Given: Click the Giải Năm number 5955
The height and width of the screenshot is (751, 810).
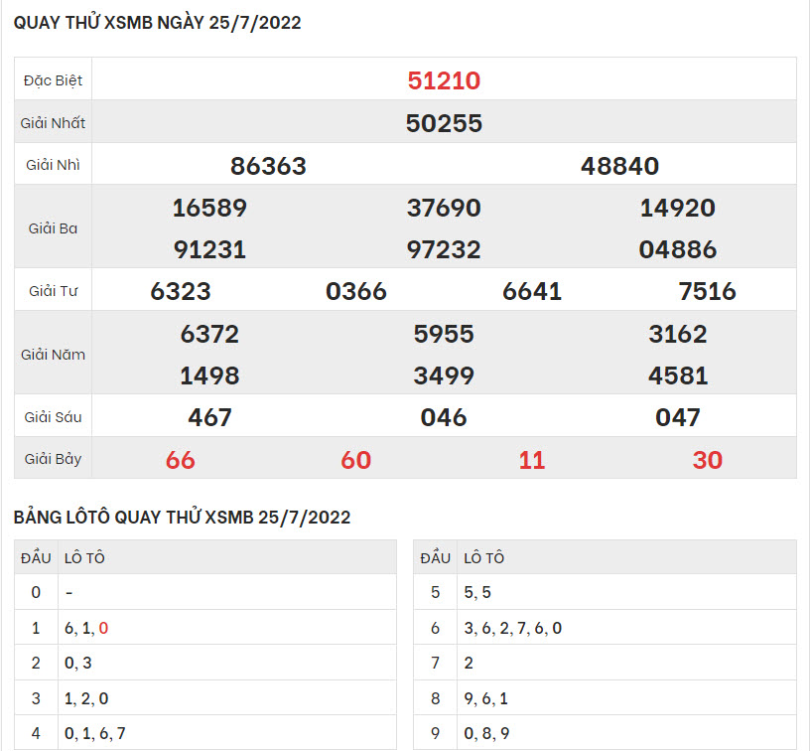Looking at the screenshot, I should (444, 334).
